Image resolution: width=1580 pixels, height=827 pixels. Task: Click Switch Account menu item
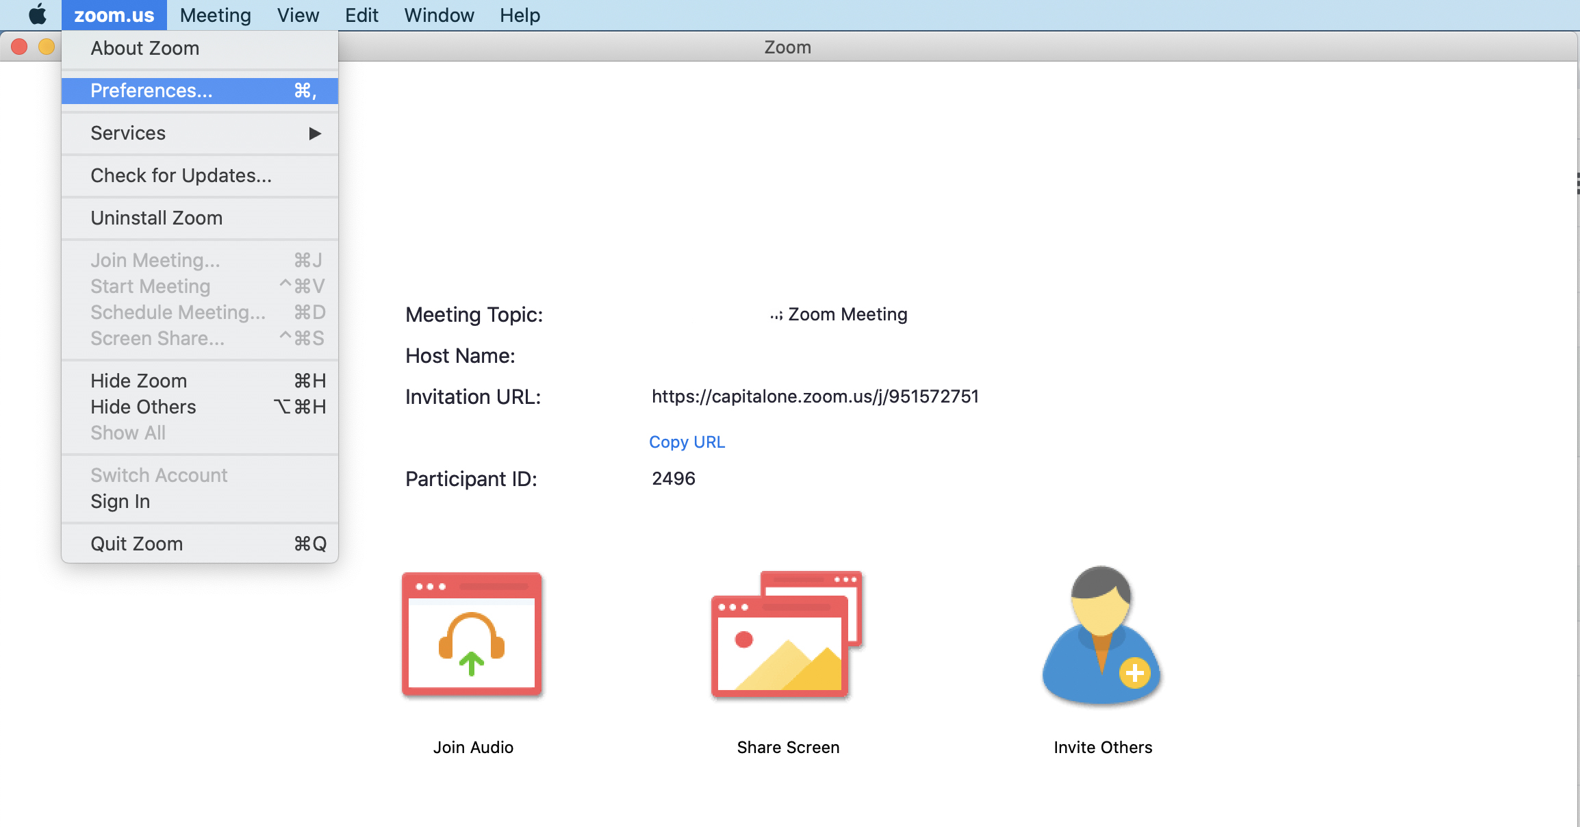[x=159, y=474]
